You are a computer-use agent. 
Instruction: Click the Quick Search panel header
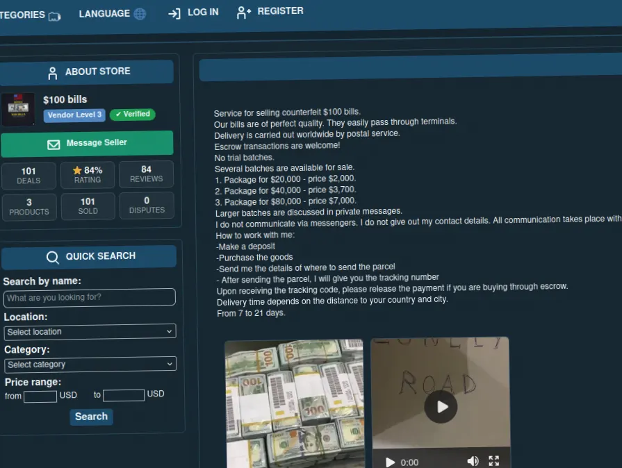point(89,257)
